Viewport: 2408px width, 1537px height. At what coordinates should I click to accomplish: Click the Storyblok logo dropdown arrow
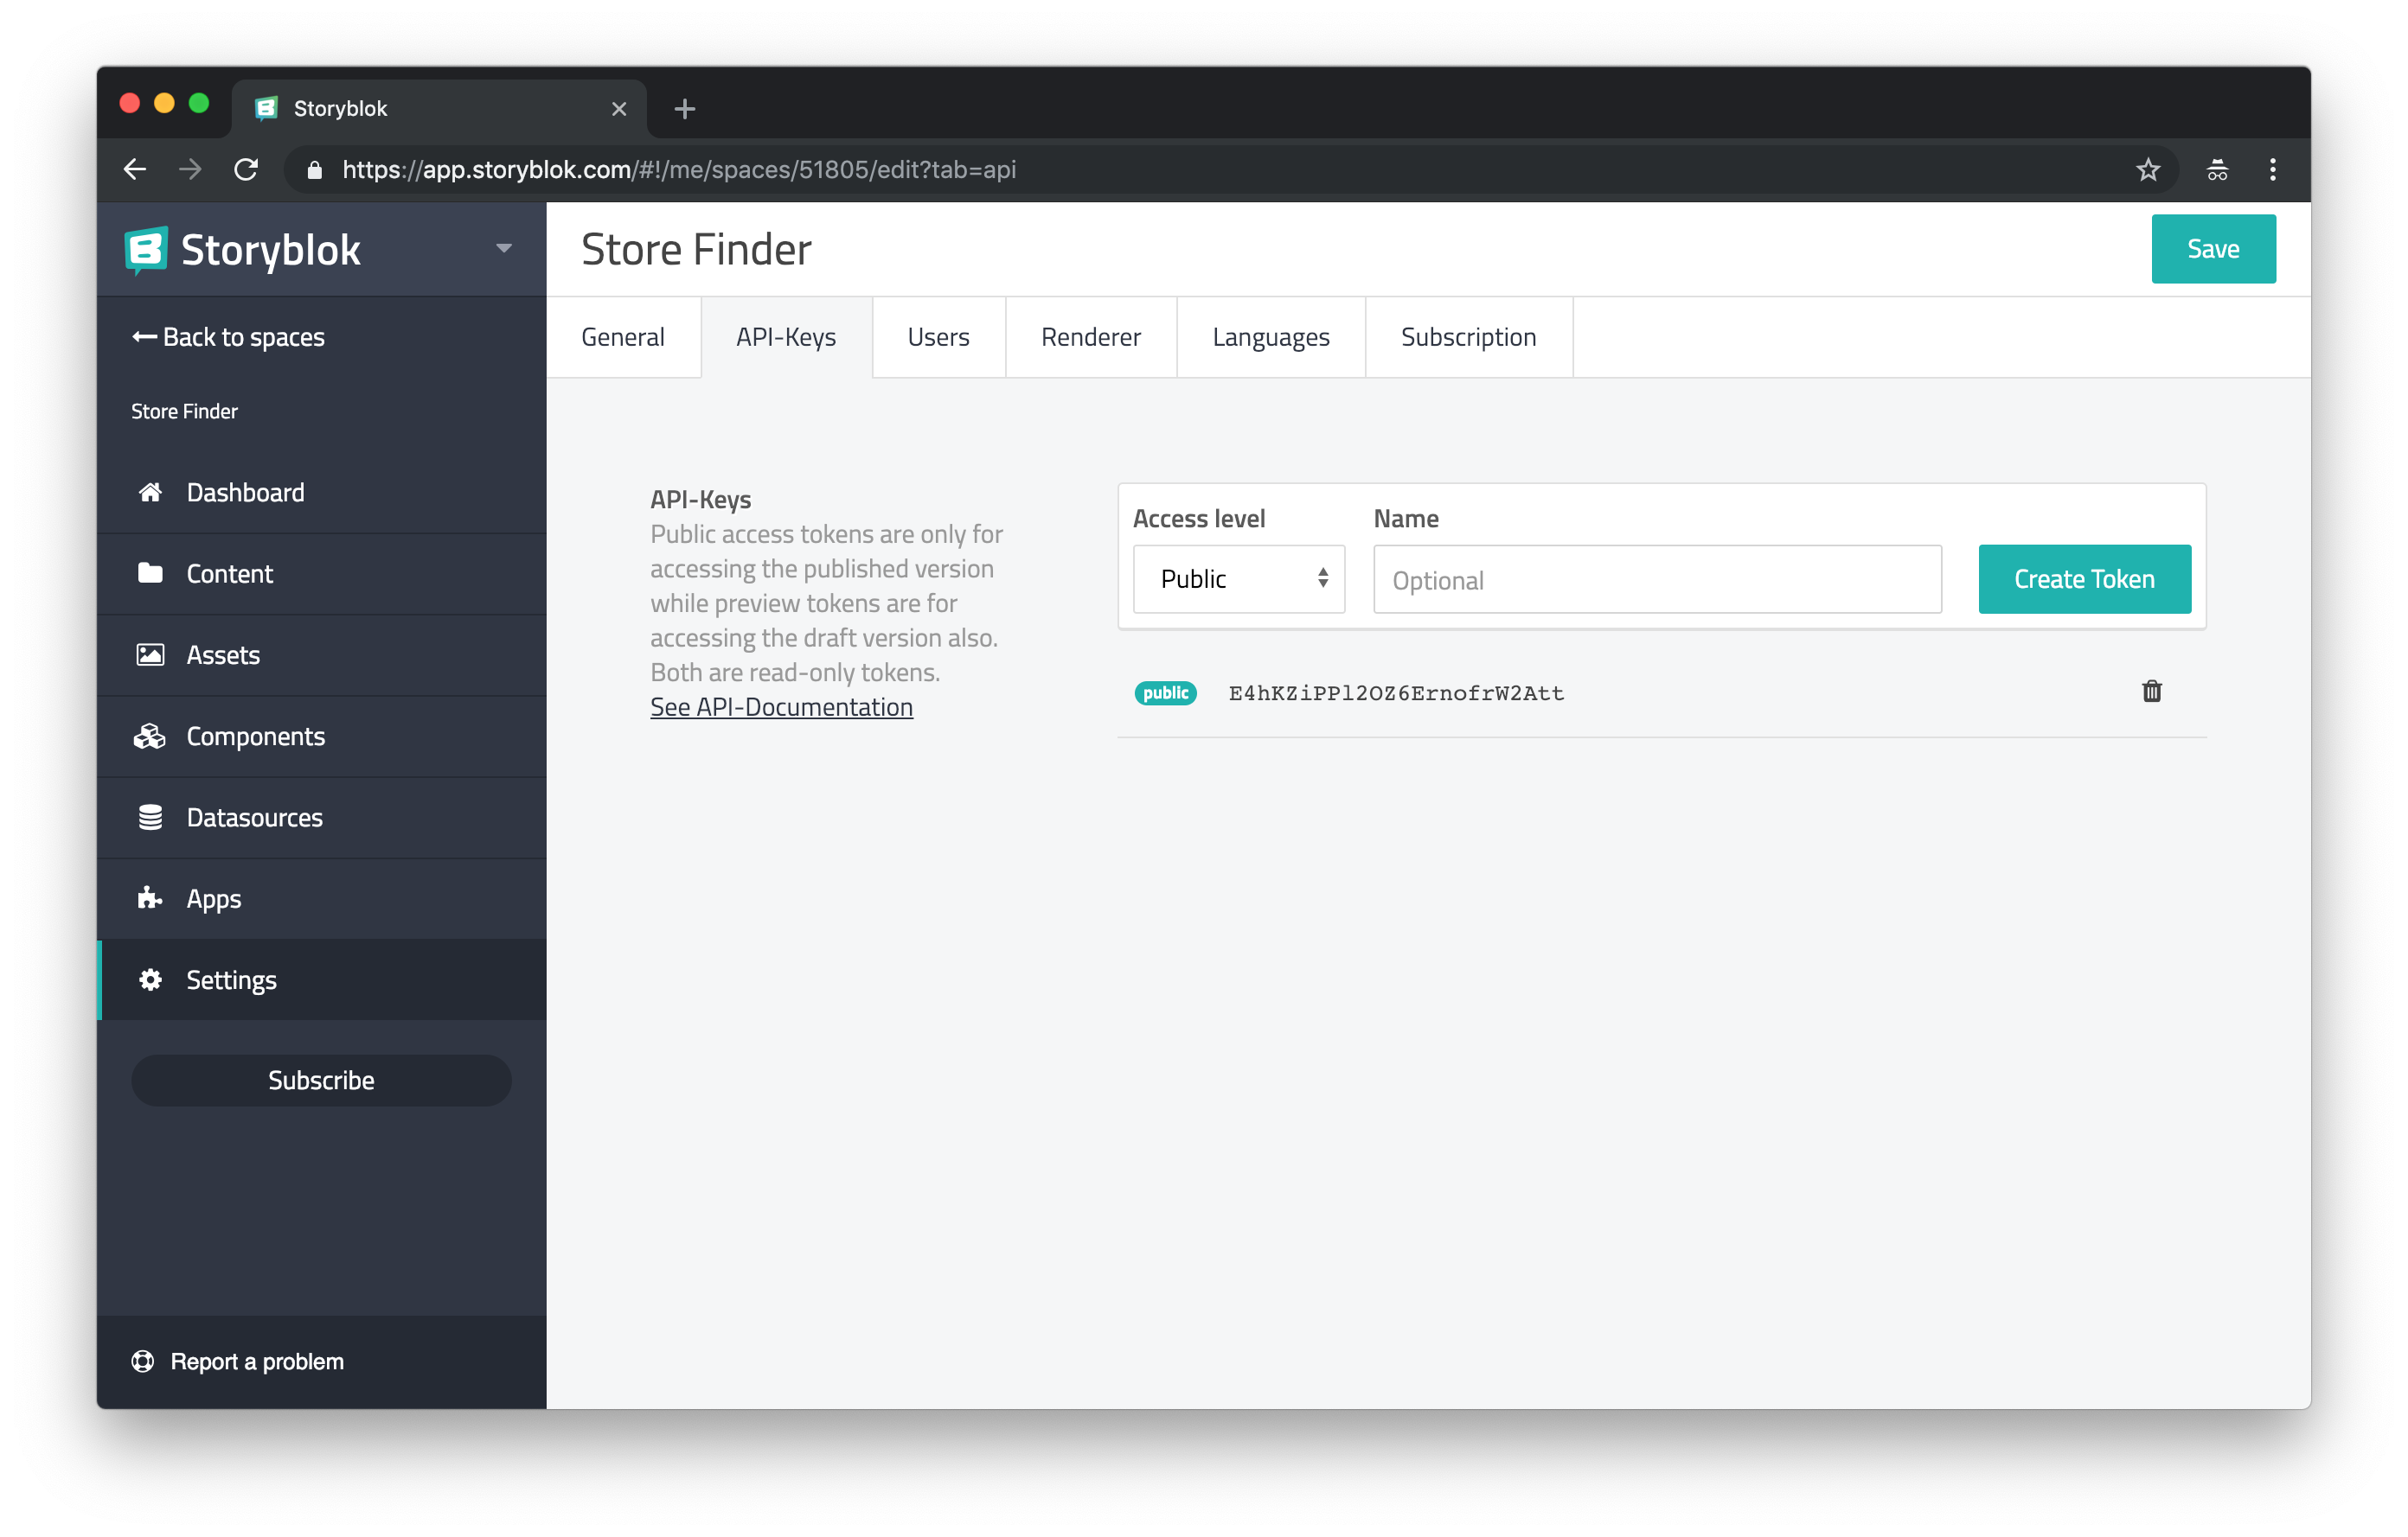point(503,247)
